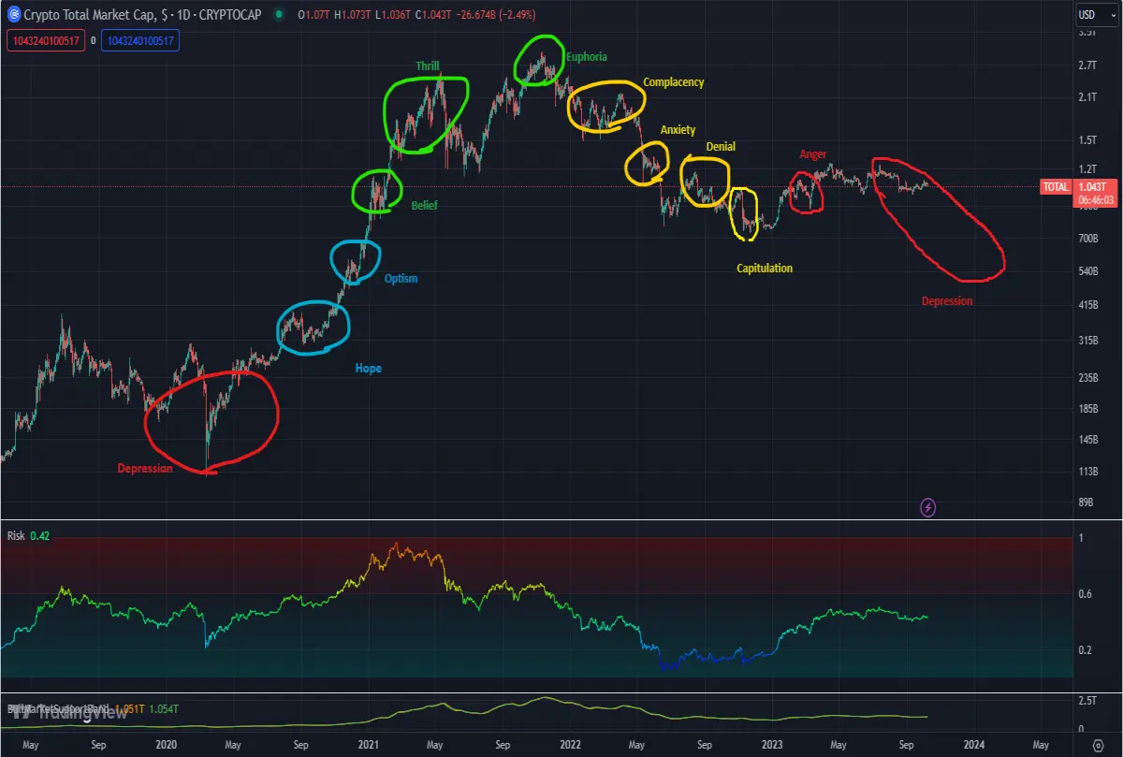Click the 700B price axis label
Image resolution: width=1123 pixels, height=757 pixels.
pyautogui.click(x=1088, y=239)
